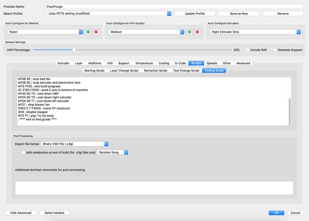309x221 pixels.
Task: Switch to the Tool Change Script tab
Action: pos(186,70)
